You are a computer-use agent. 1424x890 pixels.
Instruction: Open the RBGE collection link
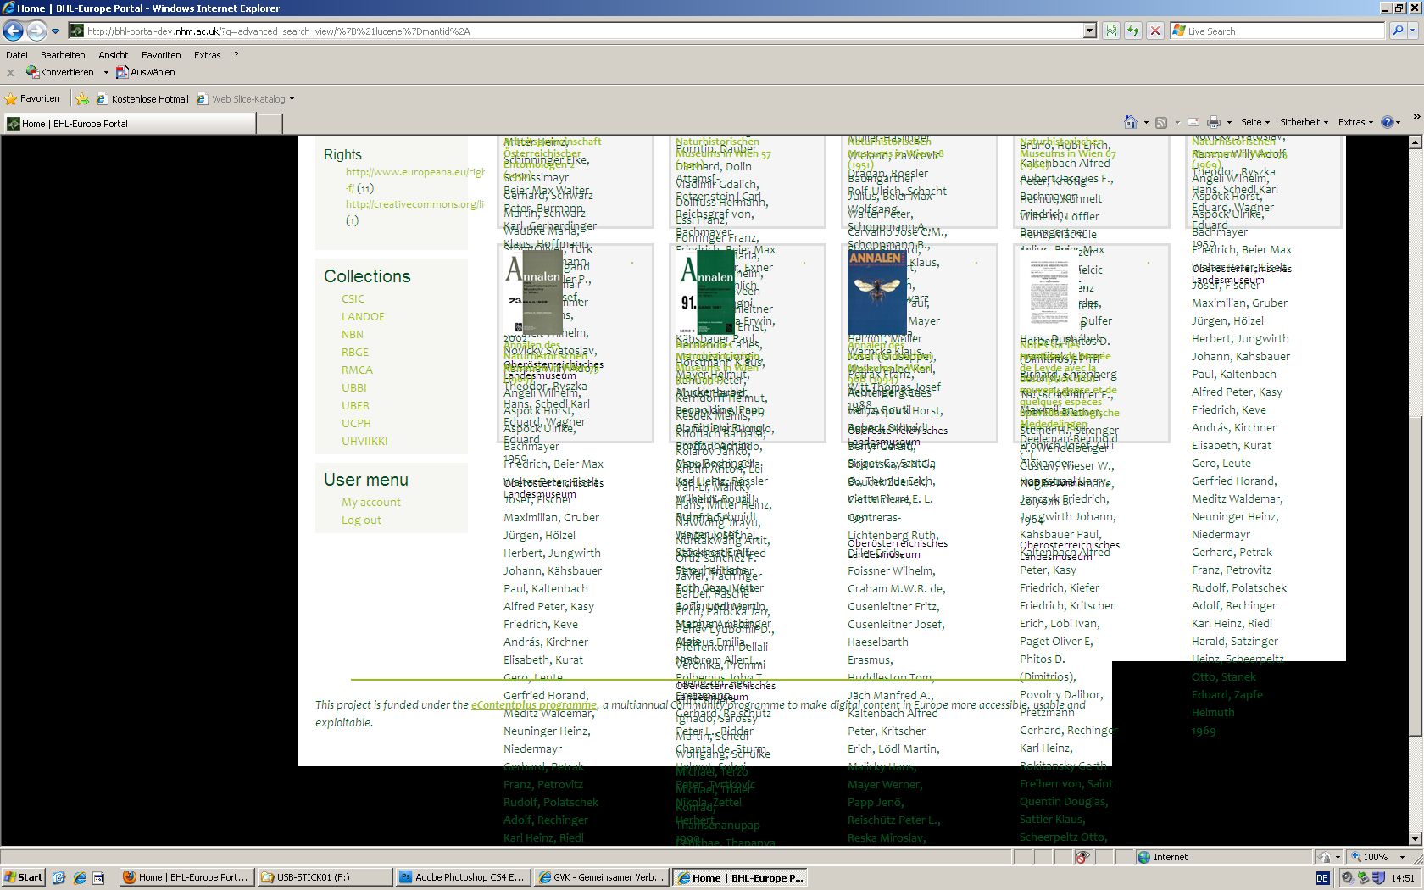(x=355, y=352)
